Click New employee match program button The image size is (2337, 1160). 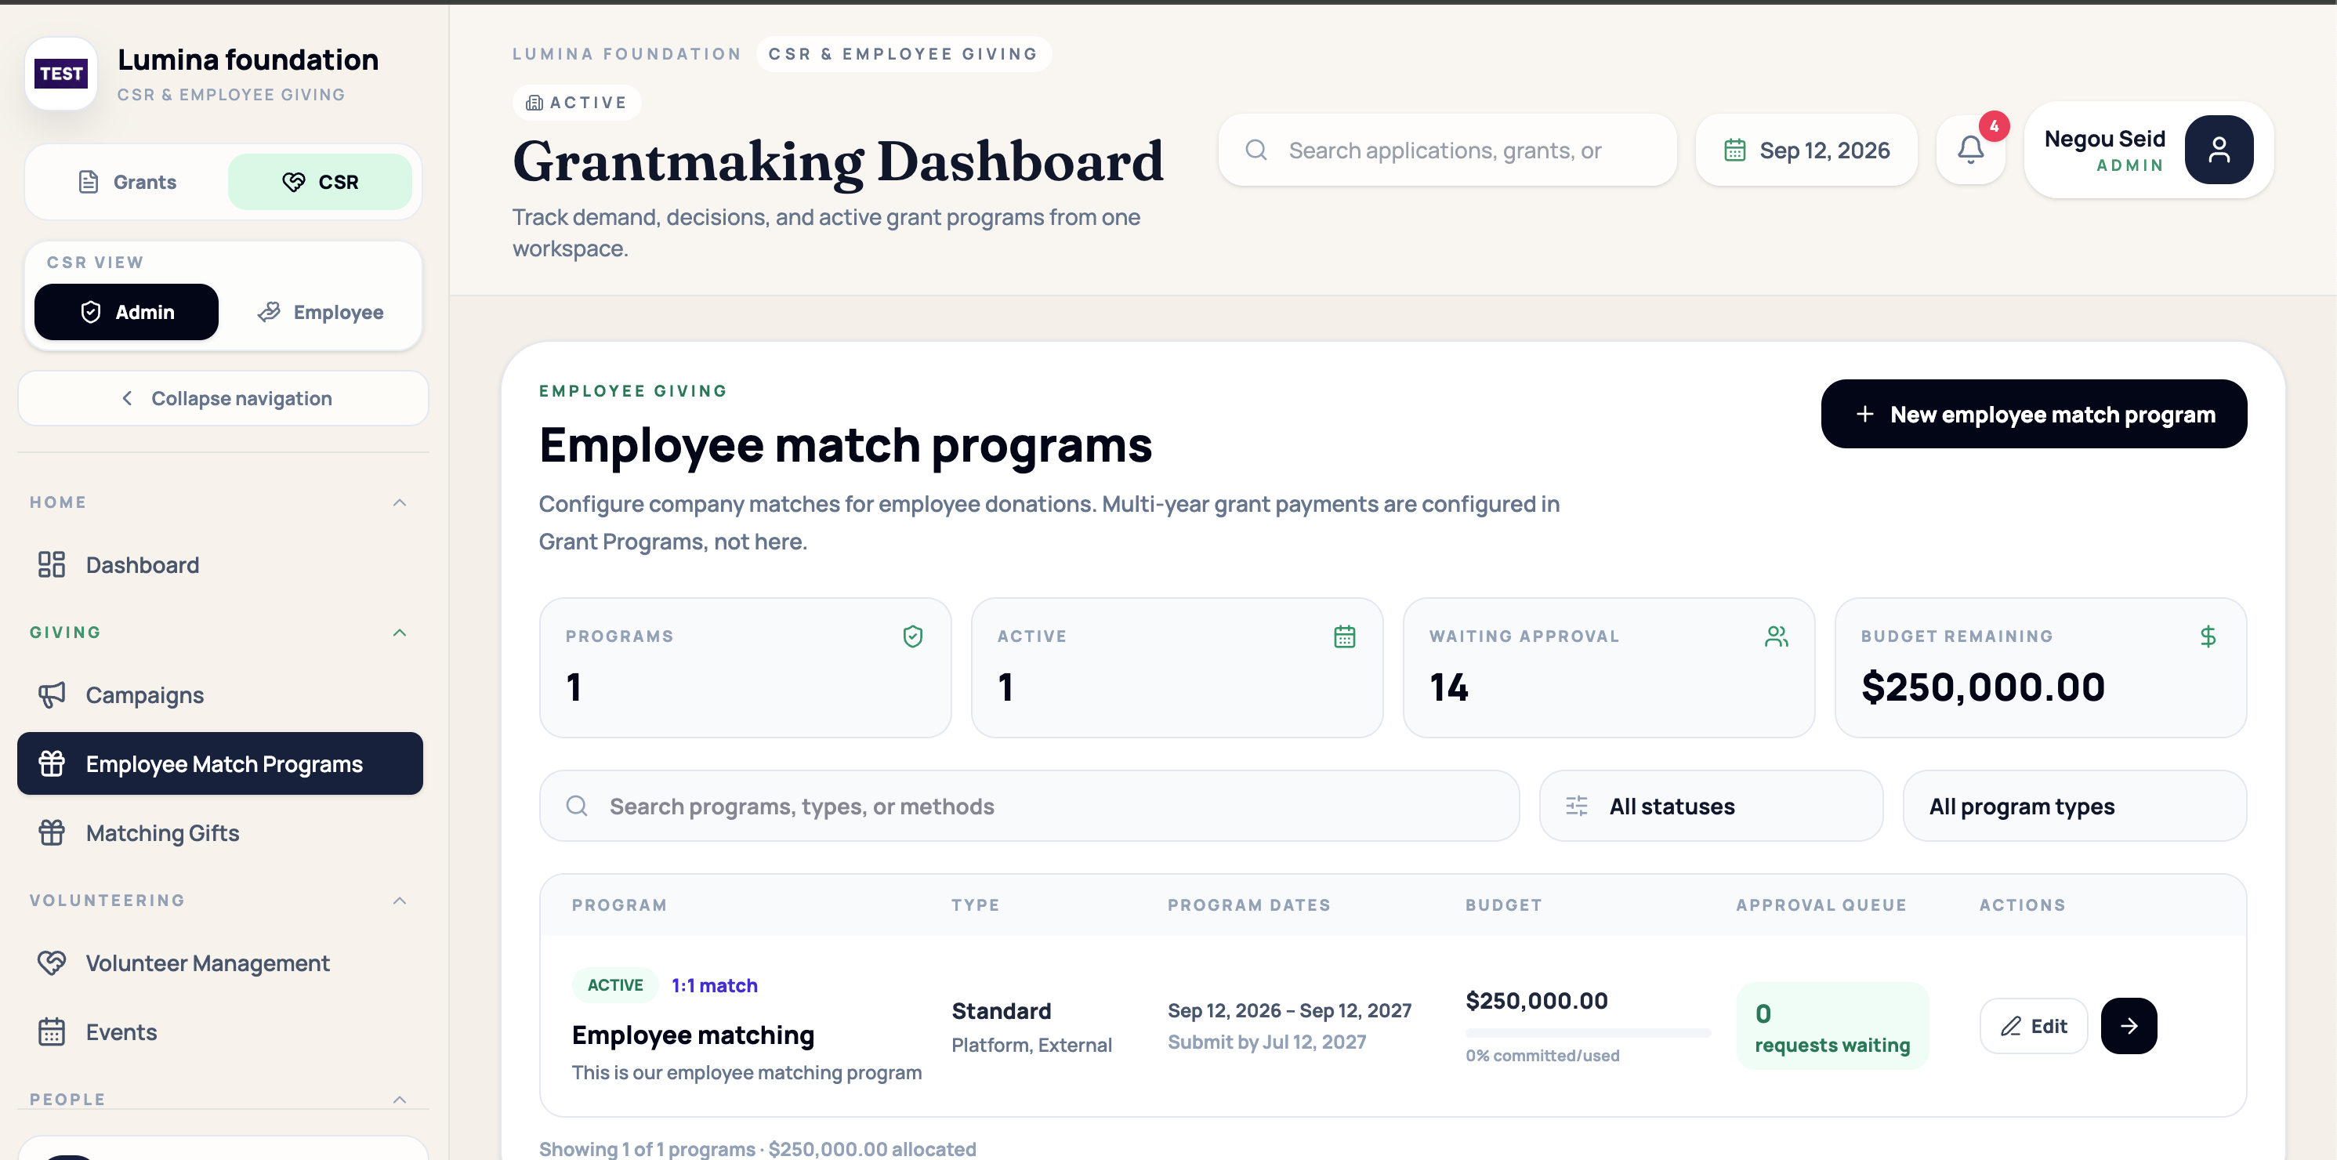coord(2034,414)
